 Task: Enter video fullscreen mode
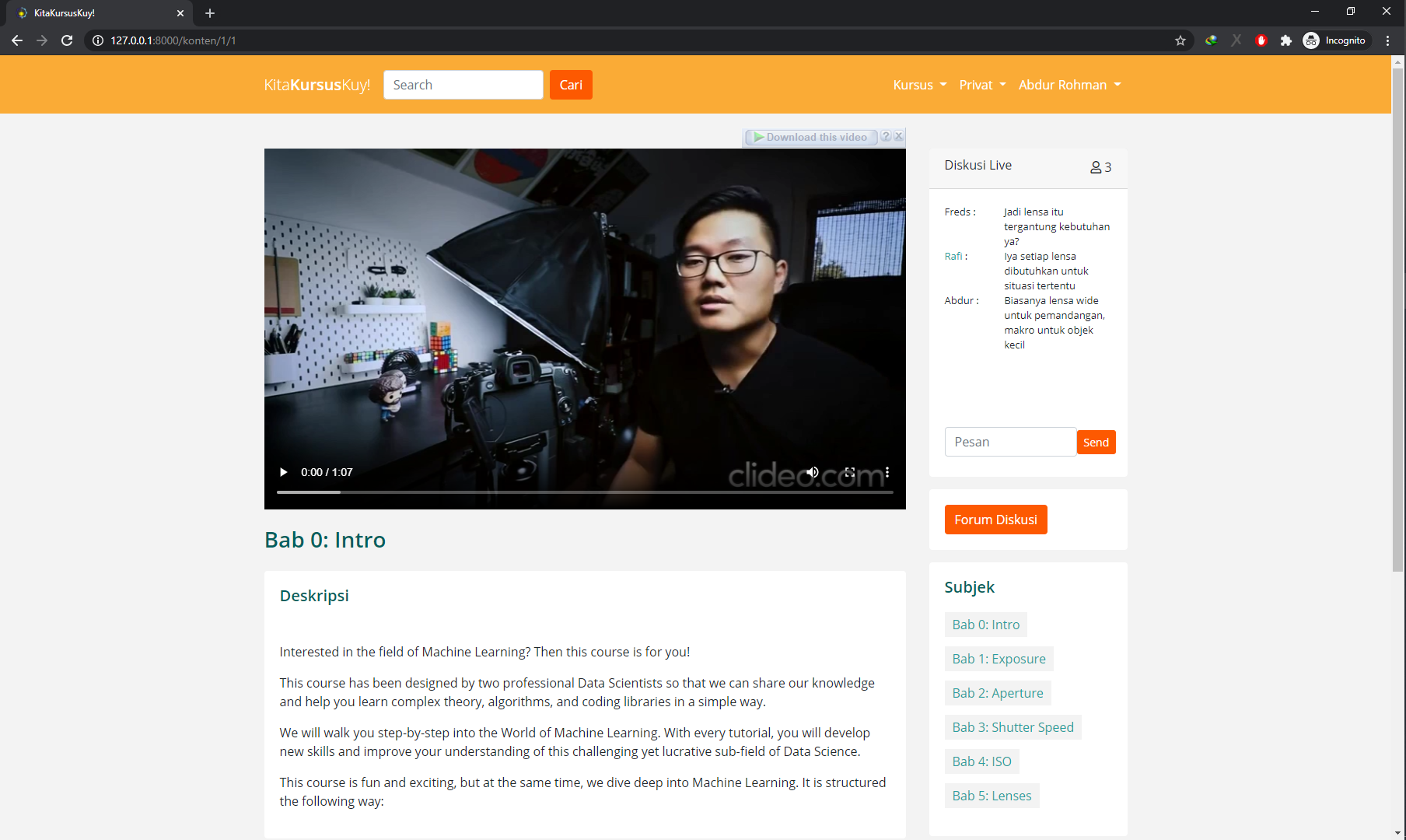[x=850, y=472]
